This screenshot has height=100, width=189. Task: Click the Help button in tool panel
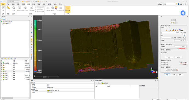(x=180, y=75)
